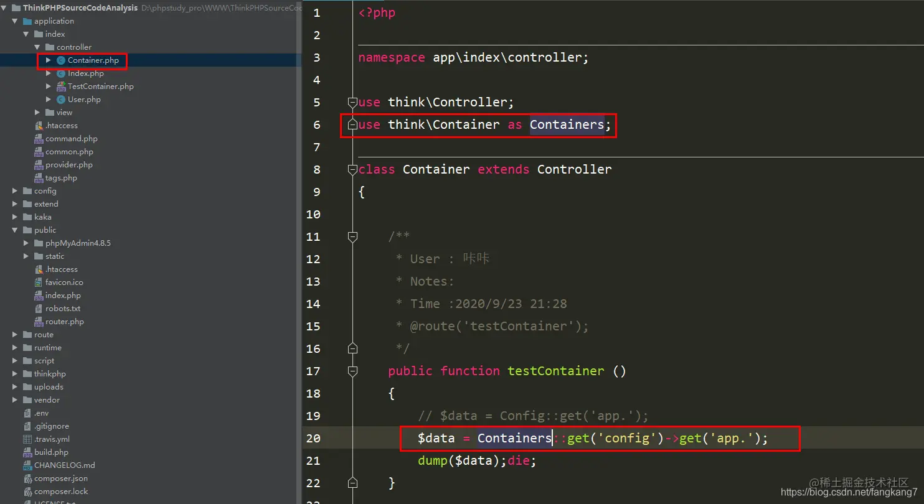The image size is (924, 504).
Task: Click the dump($data) call on line 21
Action: (462, 460)
